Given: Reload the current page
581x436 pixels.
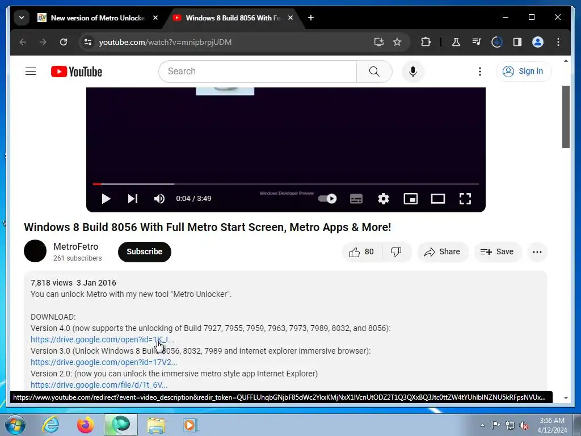Looking at the screenshot, I should tap(64, 42).
